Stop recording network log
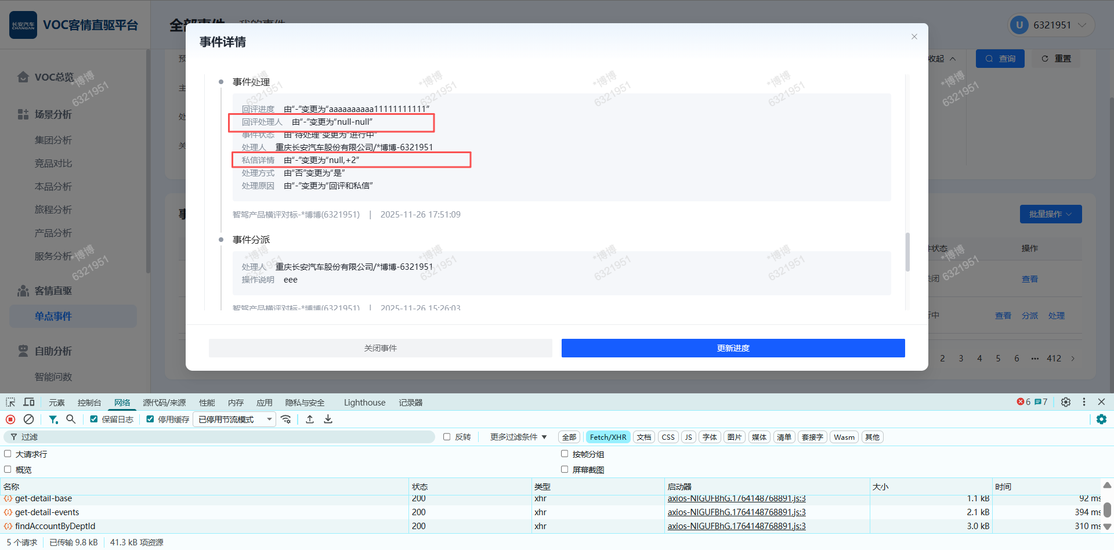 pyautogui.click(x=10, y=419)
